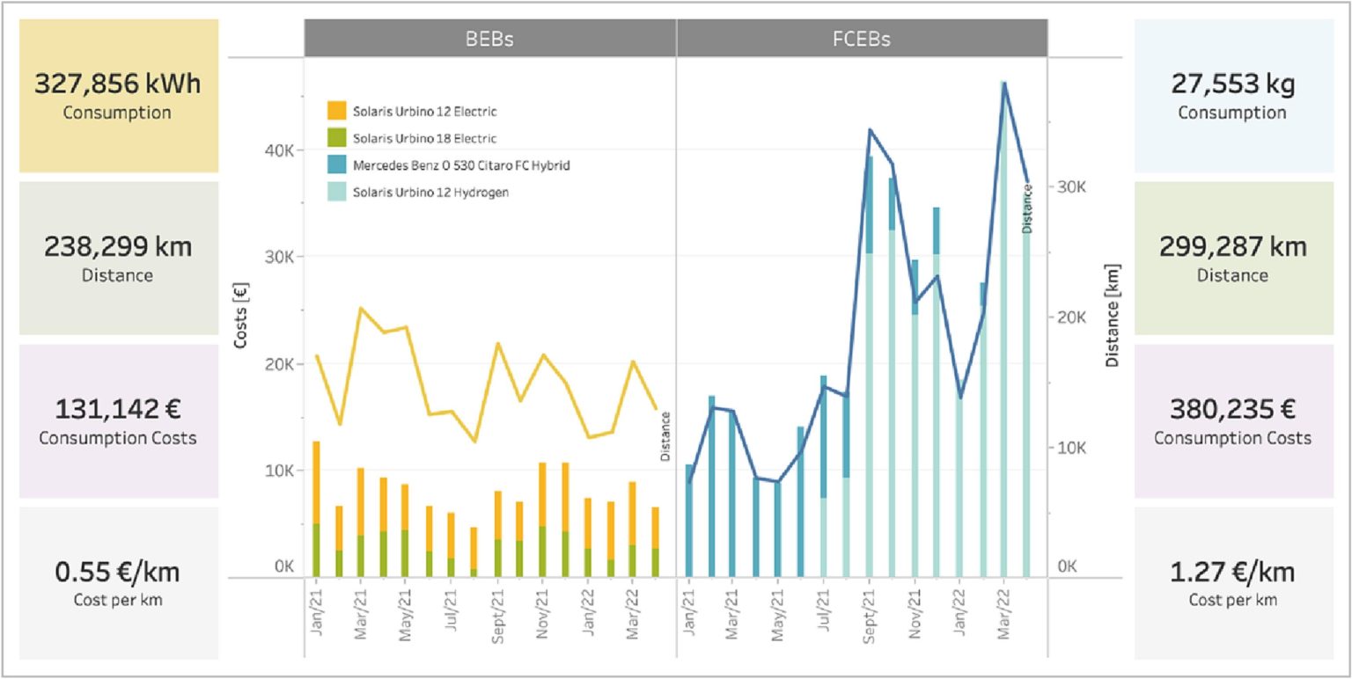This screenshot has width=1352, height=679.
Task: Click the 299,287 km Distance card
Action: (1233, 259)
